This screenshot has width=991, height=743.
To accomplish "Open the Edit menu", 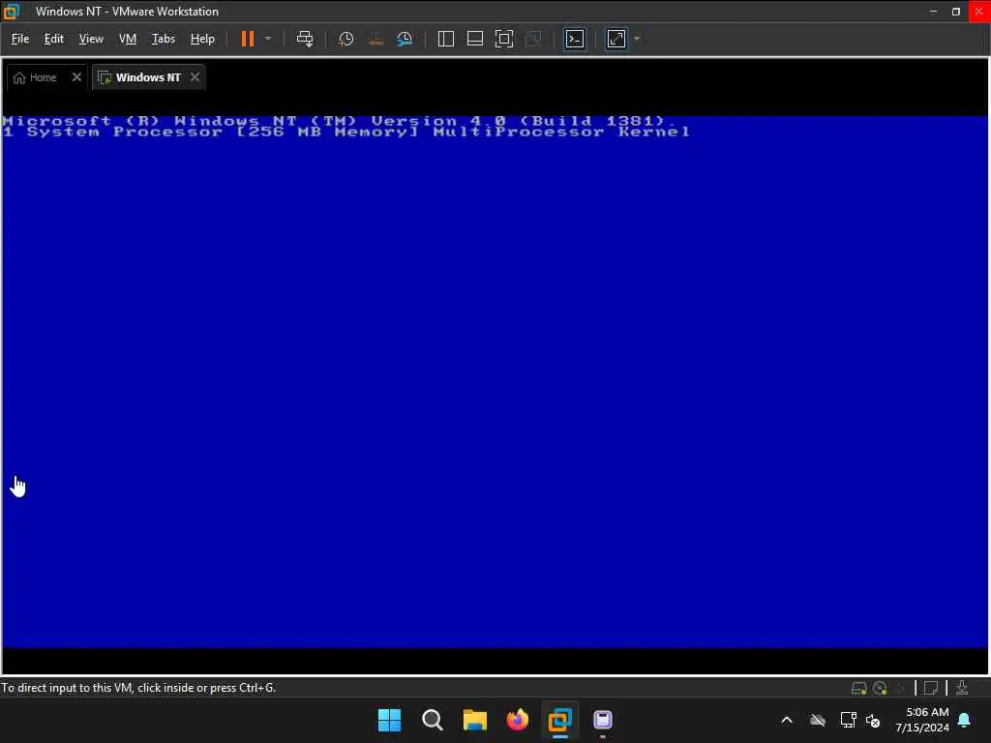I will tap(54, 39).
